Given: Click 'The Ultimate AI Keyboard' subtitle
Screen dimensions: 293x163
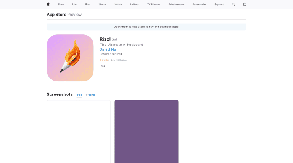Looking at the screenshot, I should point(121,45).
